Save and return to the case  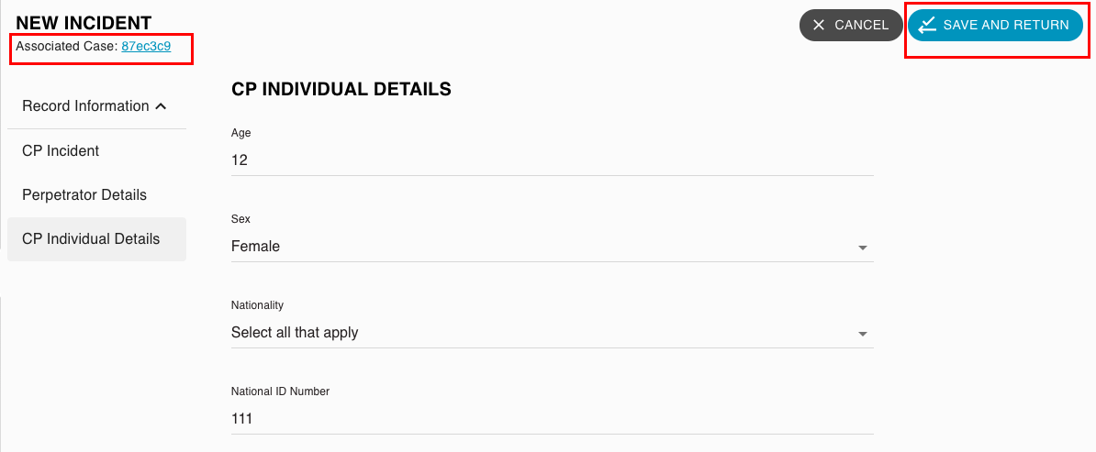(995, 25)
